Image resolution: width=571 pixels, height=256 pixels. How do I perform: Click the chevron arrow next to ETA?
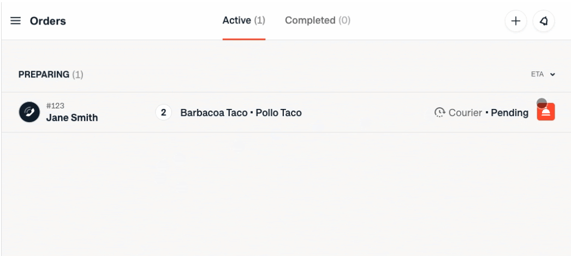tap(552, 75)
